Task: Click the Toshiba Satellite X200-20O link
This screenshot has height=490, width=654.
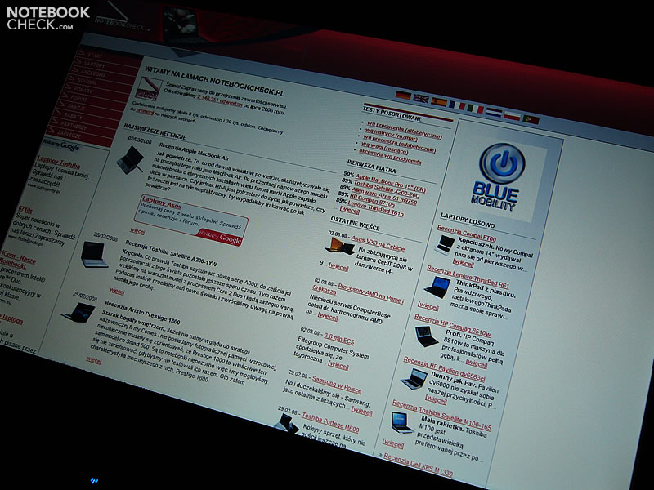Action: 386,189
